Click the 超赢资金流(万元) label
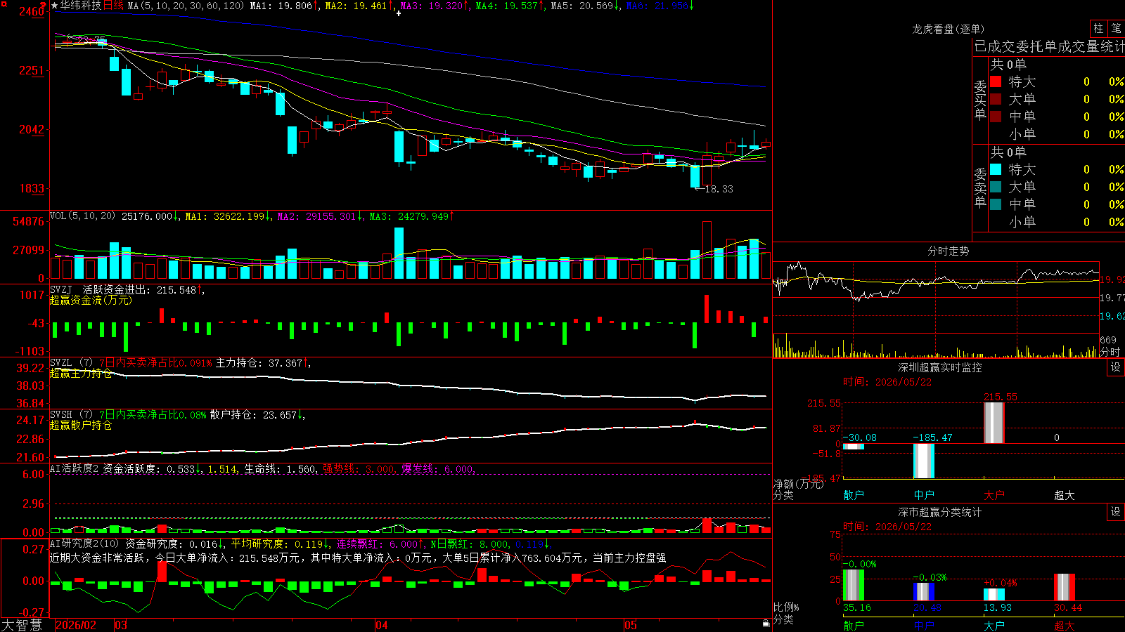The height and width of the screenshot is (632, 1125). [x=91, y=301]
